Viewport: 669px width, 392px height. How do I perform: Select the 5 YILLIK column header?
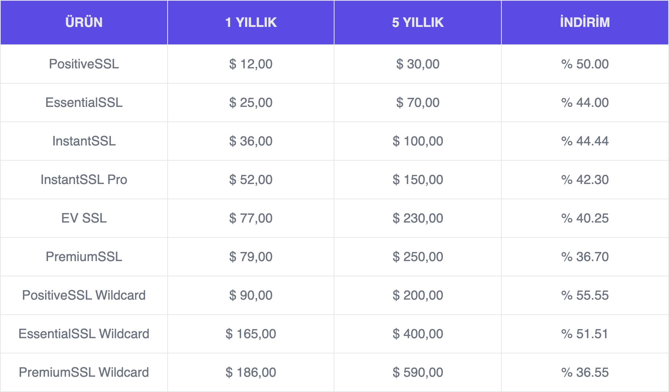click(418, 22)
